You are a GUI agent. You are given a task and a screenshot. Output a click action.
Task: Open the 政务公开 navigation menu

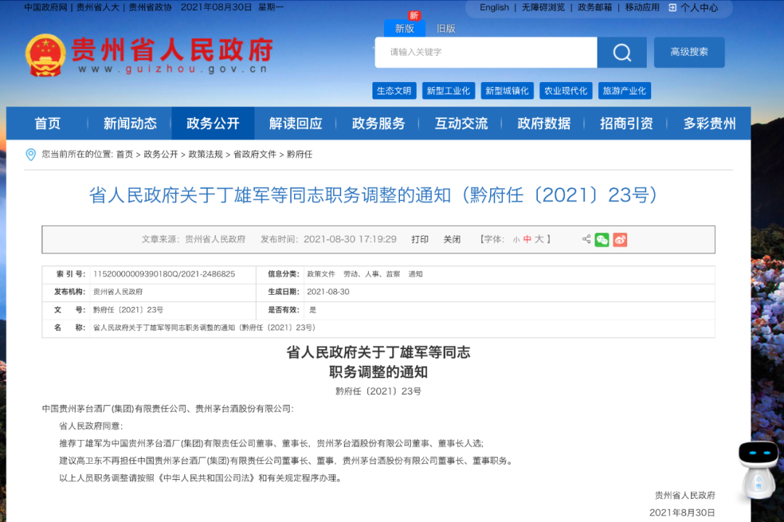coord(213,123)
